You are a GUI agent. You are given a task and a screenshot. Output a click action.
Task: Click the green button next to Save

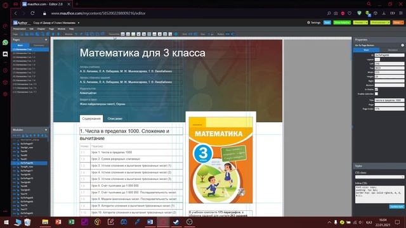[x=342, y=23]
